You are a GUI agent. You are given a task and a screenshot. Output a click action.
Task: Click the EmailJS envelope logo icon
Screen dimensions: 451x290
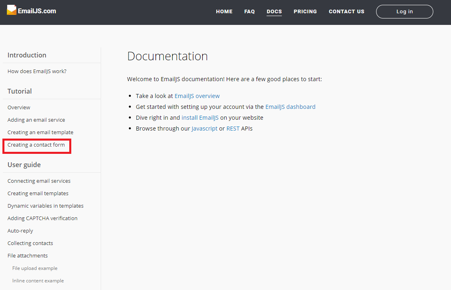coord(12,10)
